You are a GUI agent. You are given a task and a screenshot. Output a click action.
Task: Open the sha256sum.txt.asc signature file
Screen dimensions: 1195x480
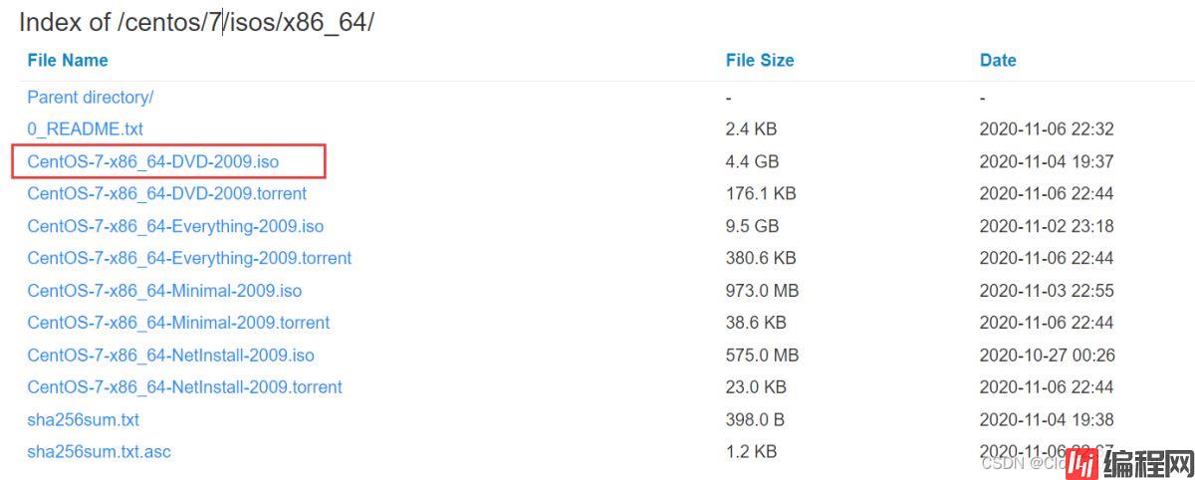(x=99, y=451)
